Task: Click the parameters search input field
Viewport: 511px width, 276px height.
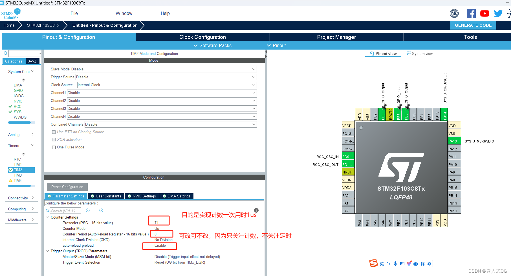Action: pos(65,210)
